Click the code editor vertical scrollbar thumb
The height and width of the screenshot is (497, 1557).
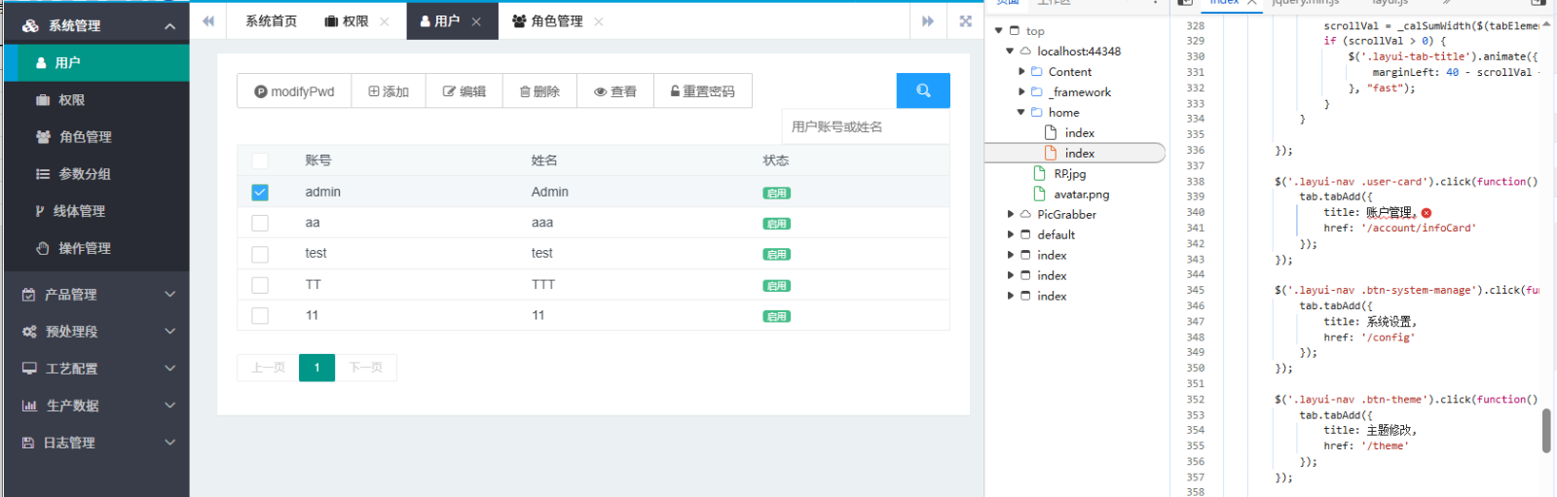click(1546, 431)
